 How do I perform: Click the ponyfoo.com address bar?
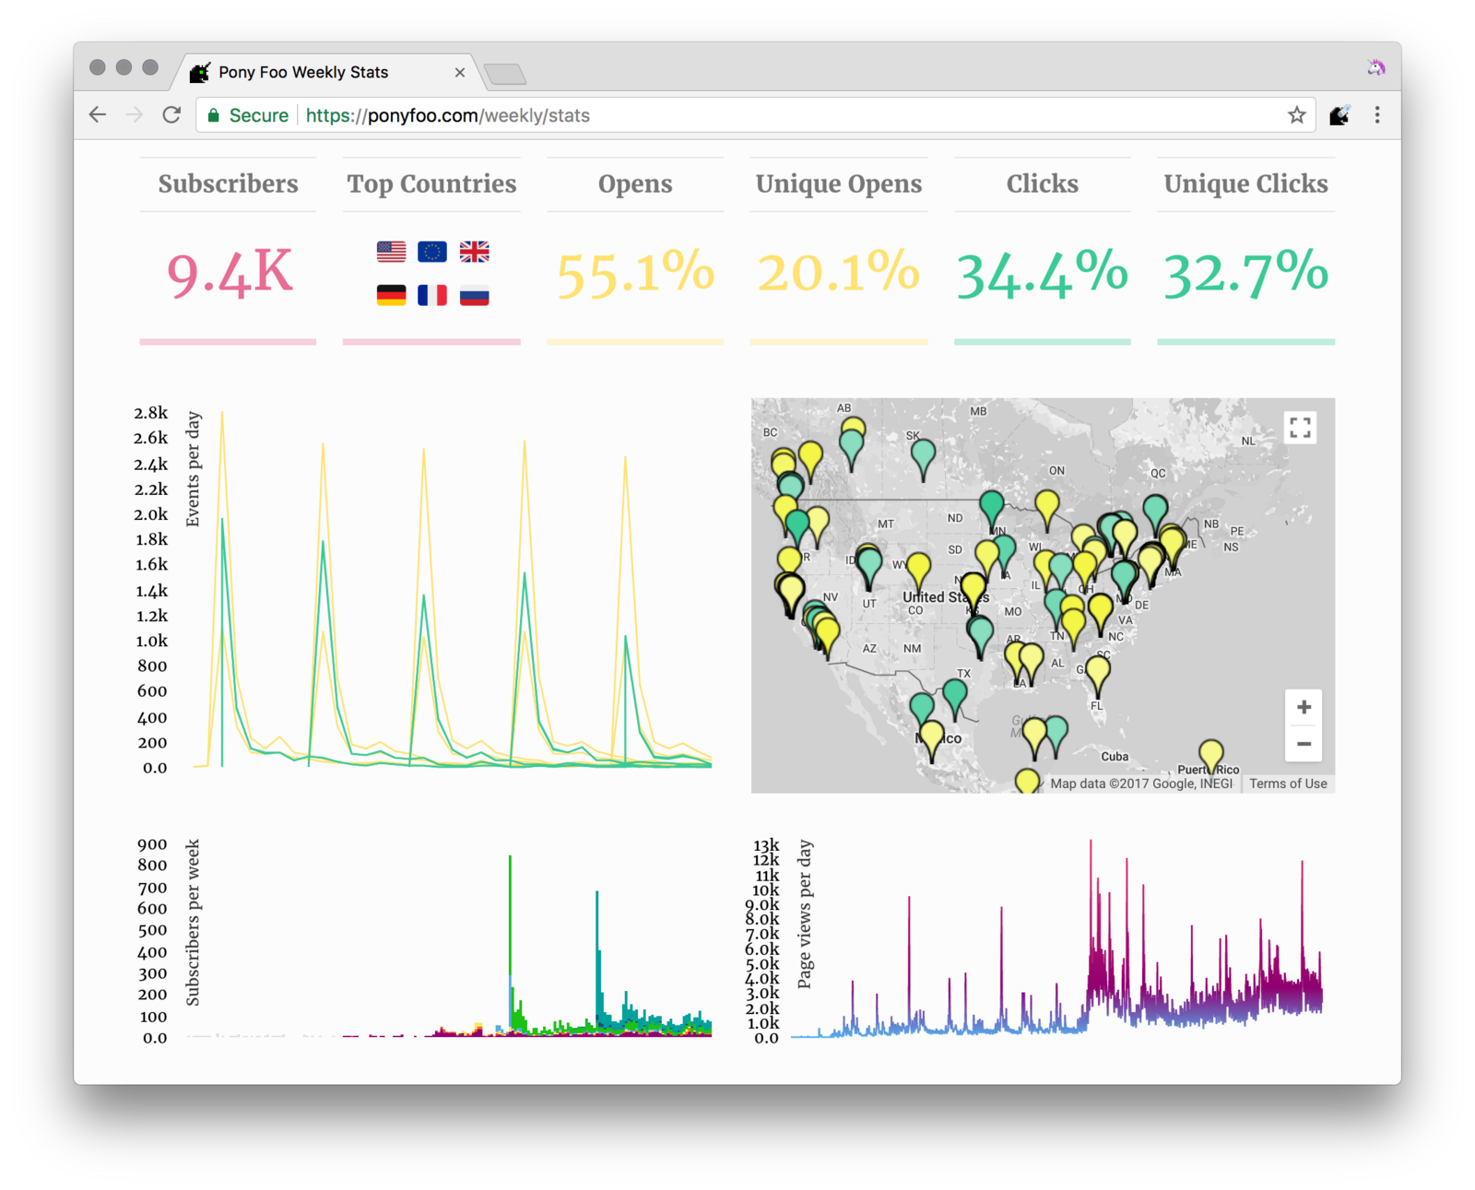pyautogui.click(x=737, y=115)
